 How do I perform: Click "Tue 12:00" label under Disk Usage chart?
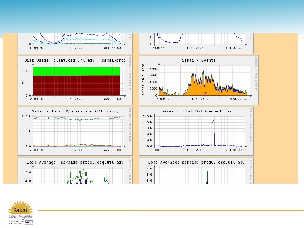coord(74,99)
